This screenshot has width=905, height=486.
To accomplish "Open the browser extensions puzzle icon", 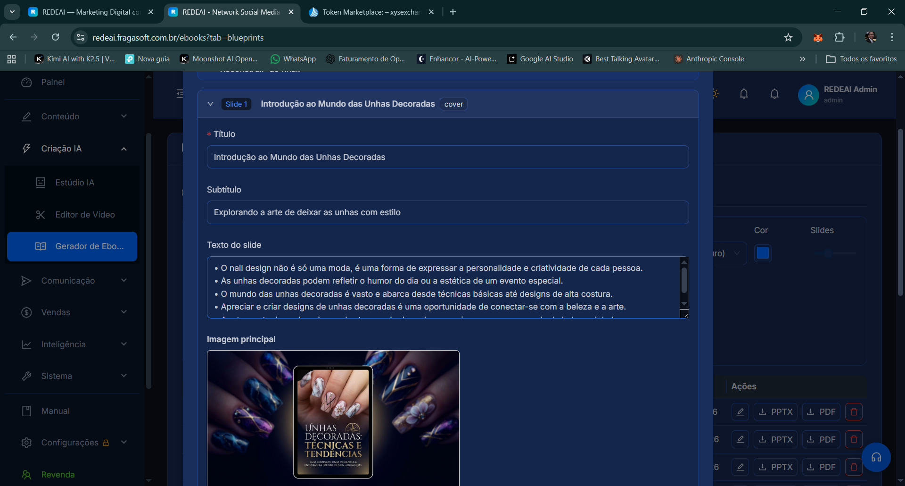I will click(839, 37).
